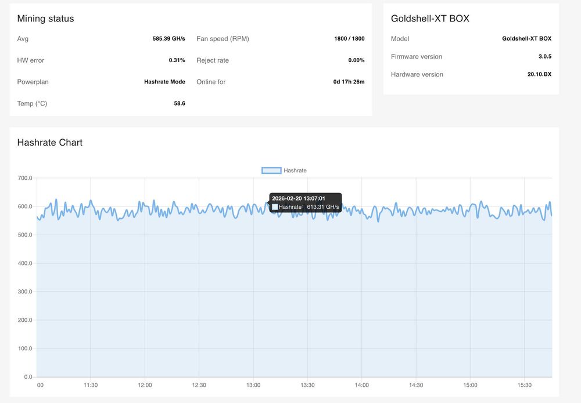Click the chart tooltip timestamp 2026-02-20 13:07:01
This screenshot has height=403, width=581.
point(299,198)
